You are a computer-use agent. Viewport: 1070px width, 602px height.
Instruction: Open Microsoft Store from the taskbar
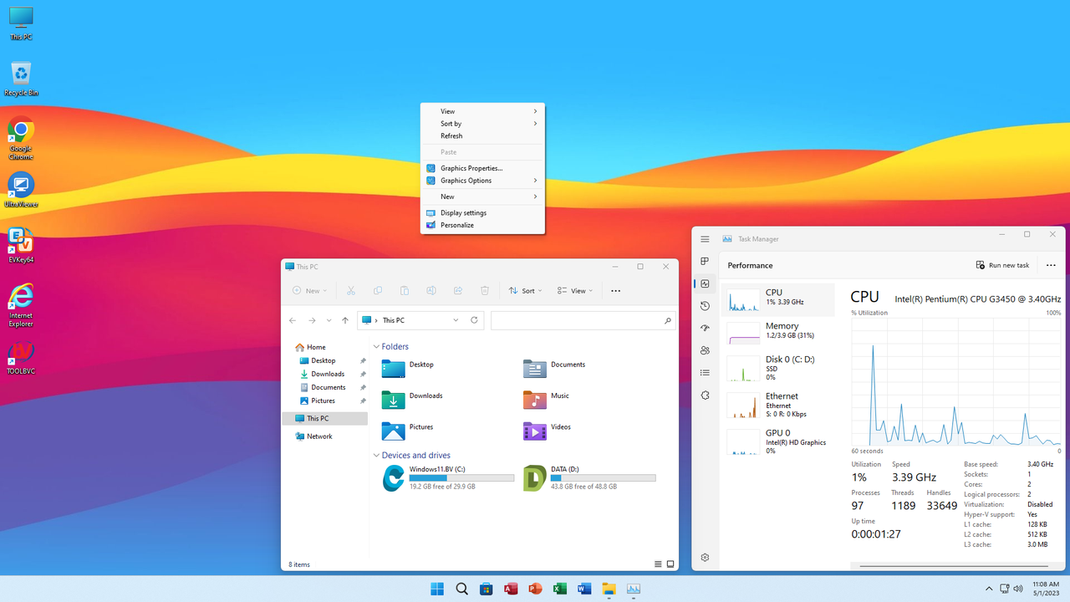(x=486, y=589)
